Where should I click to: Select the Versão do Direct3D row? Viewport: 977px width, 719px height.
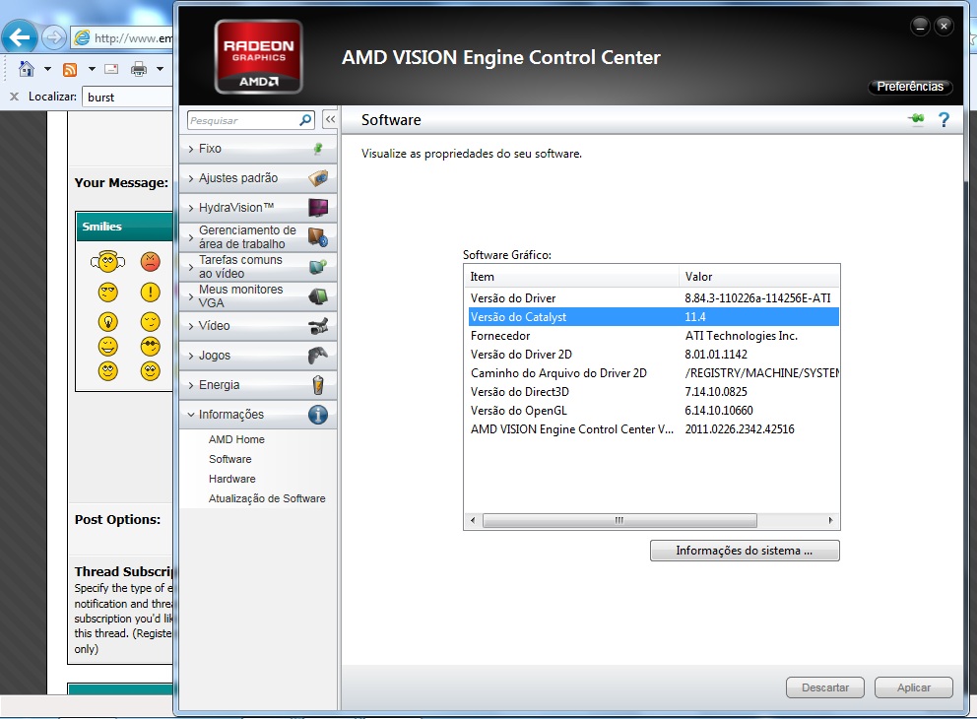tap(654, 391)
